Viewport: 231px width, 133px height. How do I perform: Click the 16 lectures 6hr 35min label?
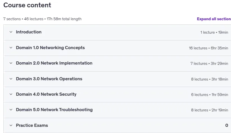pos(208,48)
